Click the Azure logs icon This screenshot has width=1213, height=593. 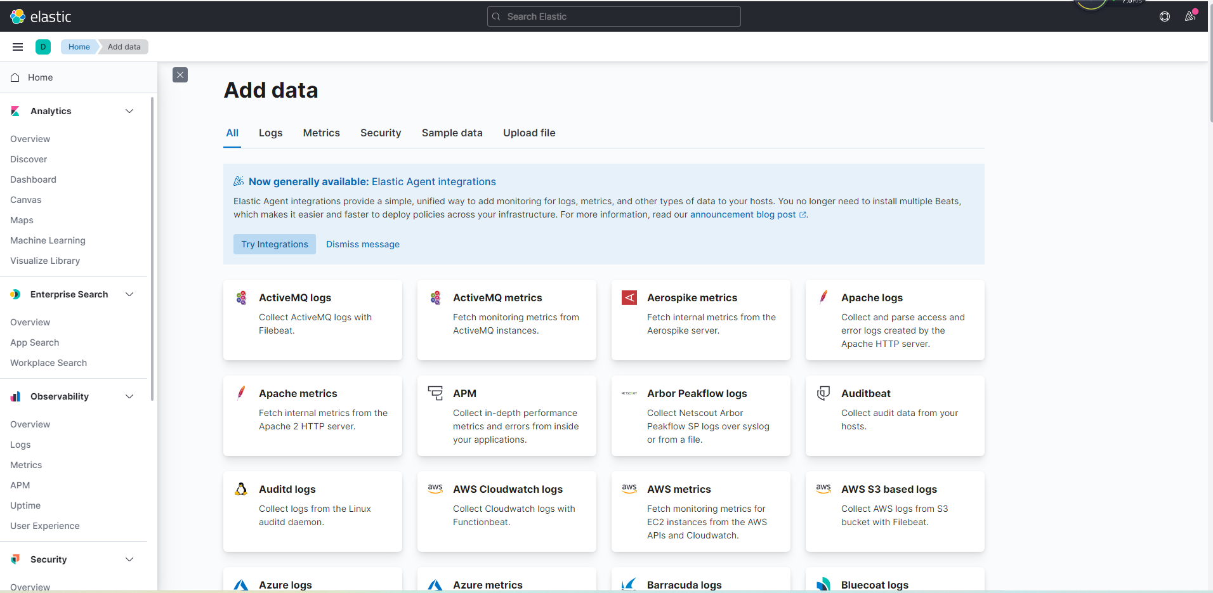click(241, 585)
